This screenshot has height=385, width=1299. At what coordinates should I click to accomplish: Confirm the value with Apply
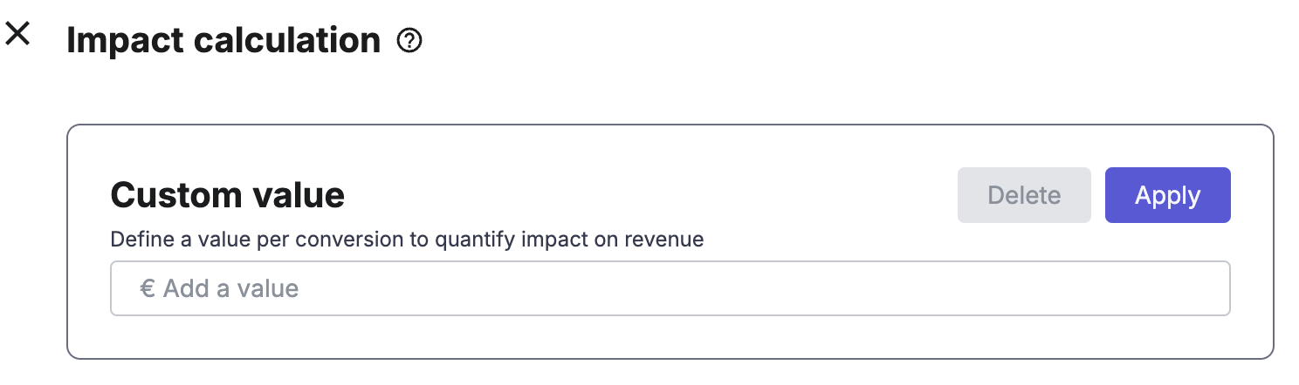point(1167,195)
